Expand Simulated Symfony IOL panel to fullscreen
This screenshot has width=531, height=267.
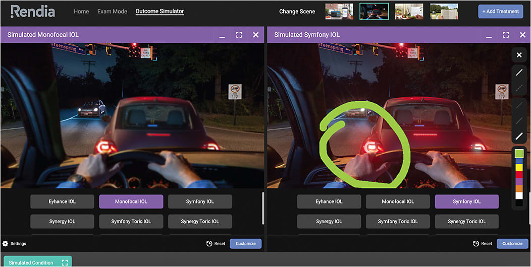tap(506, 35)
